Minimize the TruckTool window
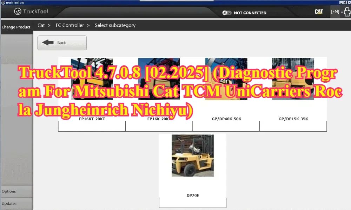Image resolution: width=351 pixels, height=210 pixels. tap(341, 3)
